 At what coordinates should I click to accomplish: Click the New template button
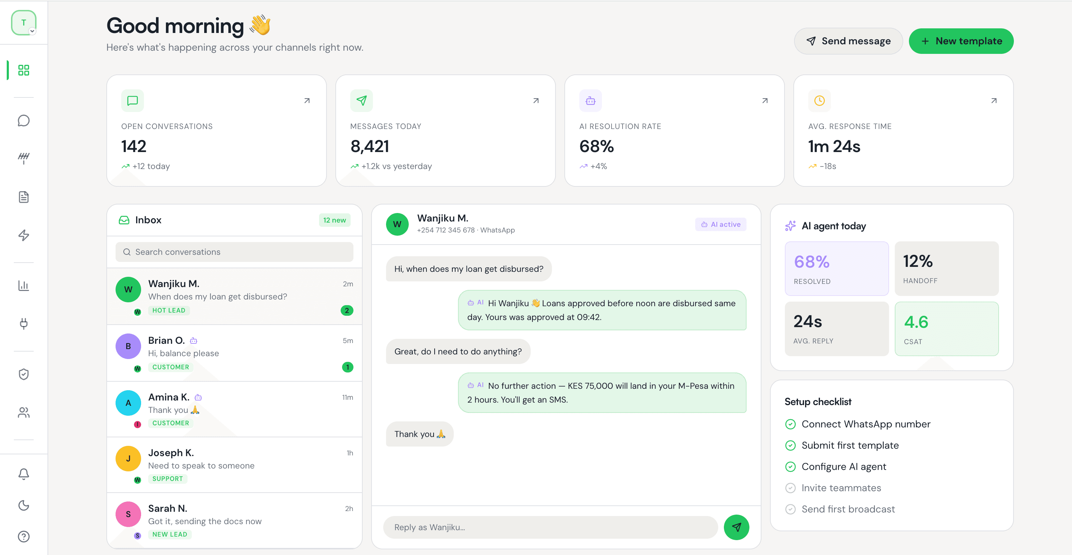[961, 41]
